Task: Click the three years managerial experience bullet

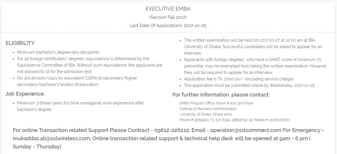Action: [80, 106]
